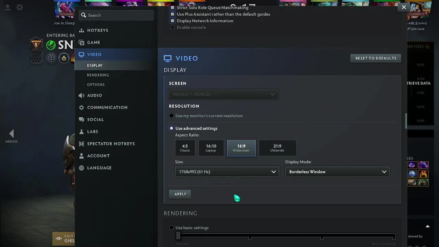Open Language settings
This screenshot has height=247, width=439.
[x=99, y=168]
